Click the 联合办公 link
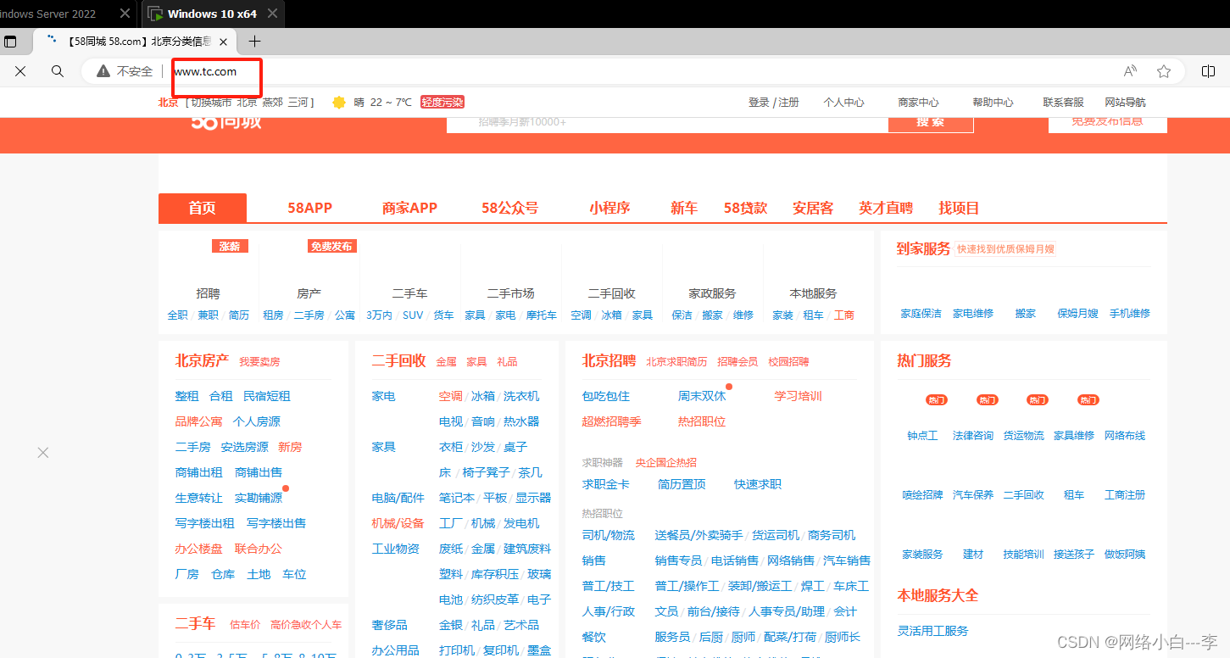This screenshot has height=658, width=1230. pyautogui.click(x=259, y=549)
